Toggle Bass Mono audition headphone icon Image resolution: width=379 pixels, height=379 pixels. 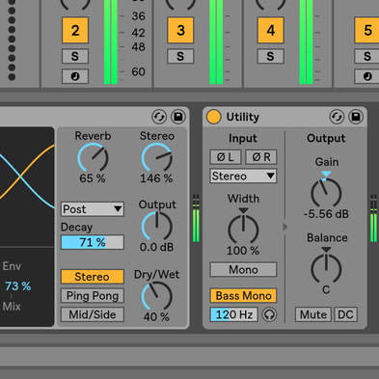point(269,314)
